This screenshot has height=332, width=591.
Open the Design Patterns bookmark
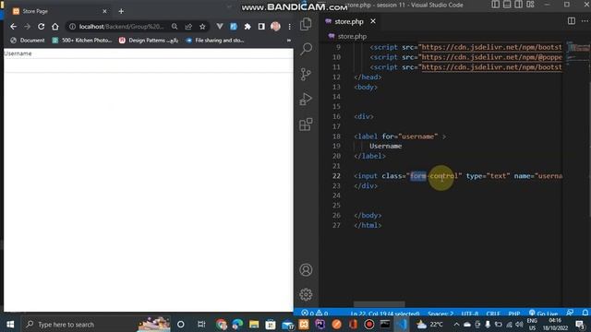coord(149,41)
